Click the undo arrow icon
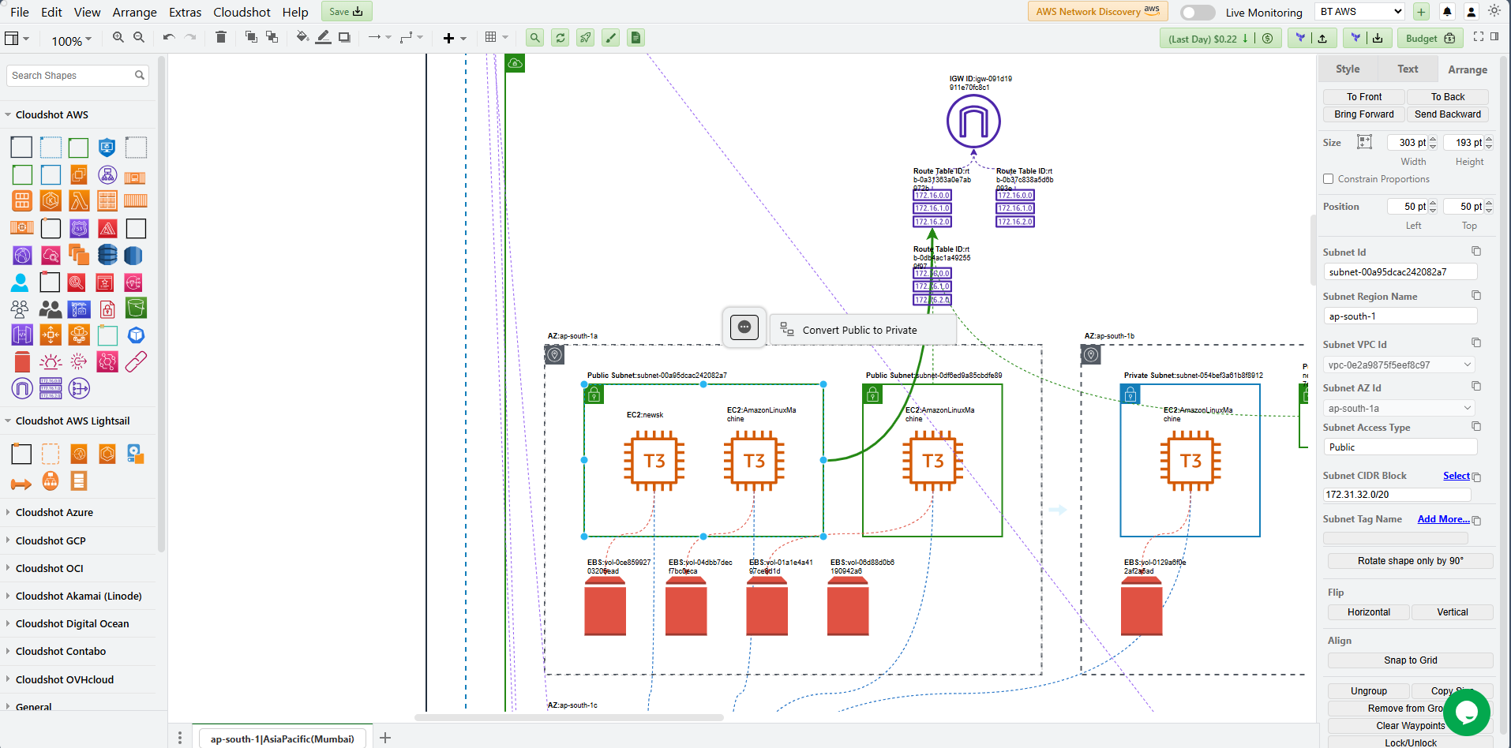Screen dimensions: 1511x748 [x=168, y=37]
